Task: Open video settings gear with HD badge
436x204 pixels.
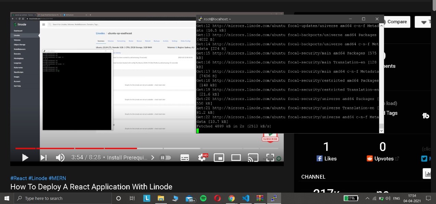Action: click(203, 157)
